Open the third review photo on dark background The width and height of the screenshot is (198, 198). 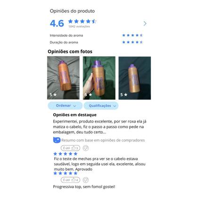pyautogui.click(x=135, y=78)
